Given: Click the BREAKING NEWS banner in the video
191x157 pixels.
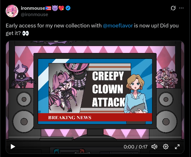Looking at the screenshot, I should click(95, 117).
